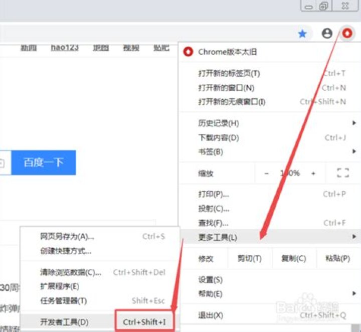
Task: Open the hao123 link
Action: coord(64,48)
